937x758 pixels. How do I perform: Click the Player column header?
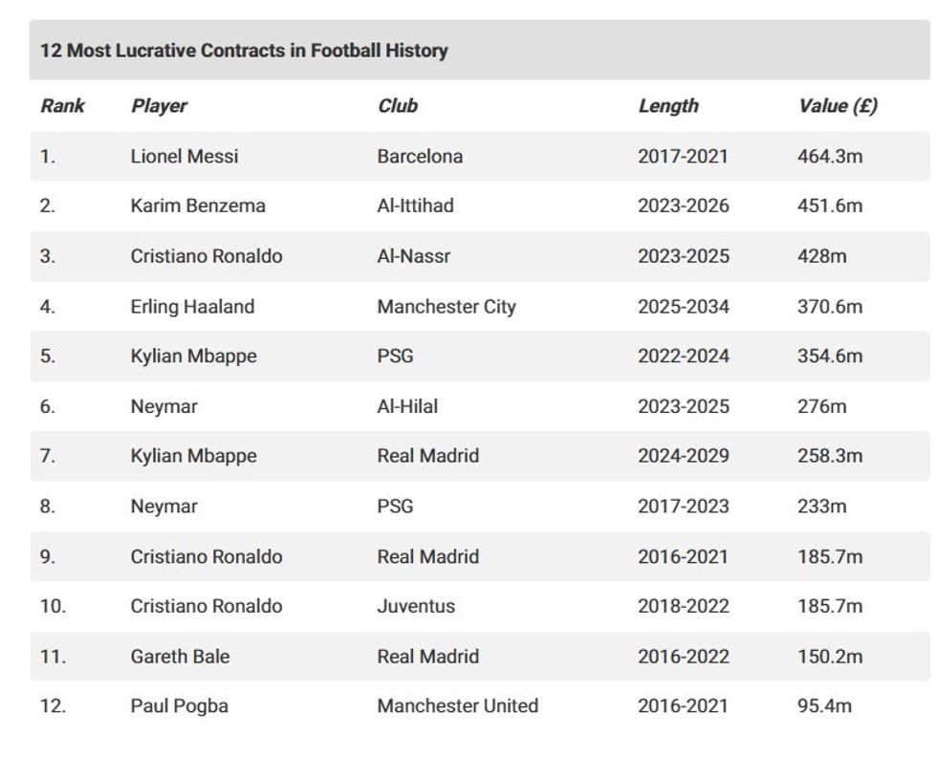[159, 106]
